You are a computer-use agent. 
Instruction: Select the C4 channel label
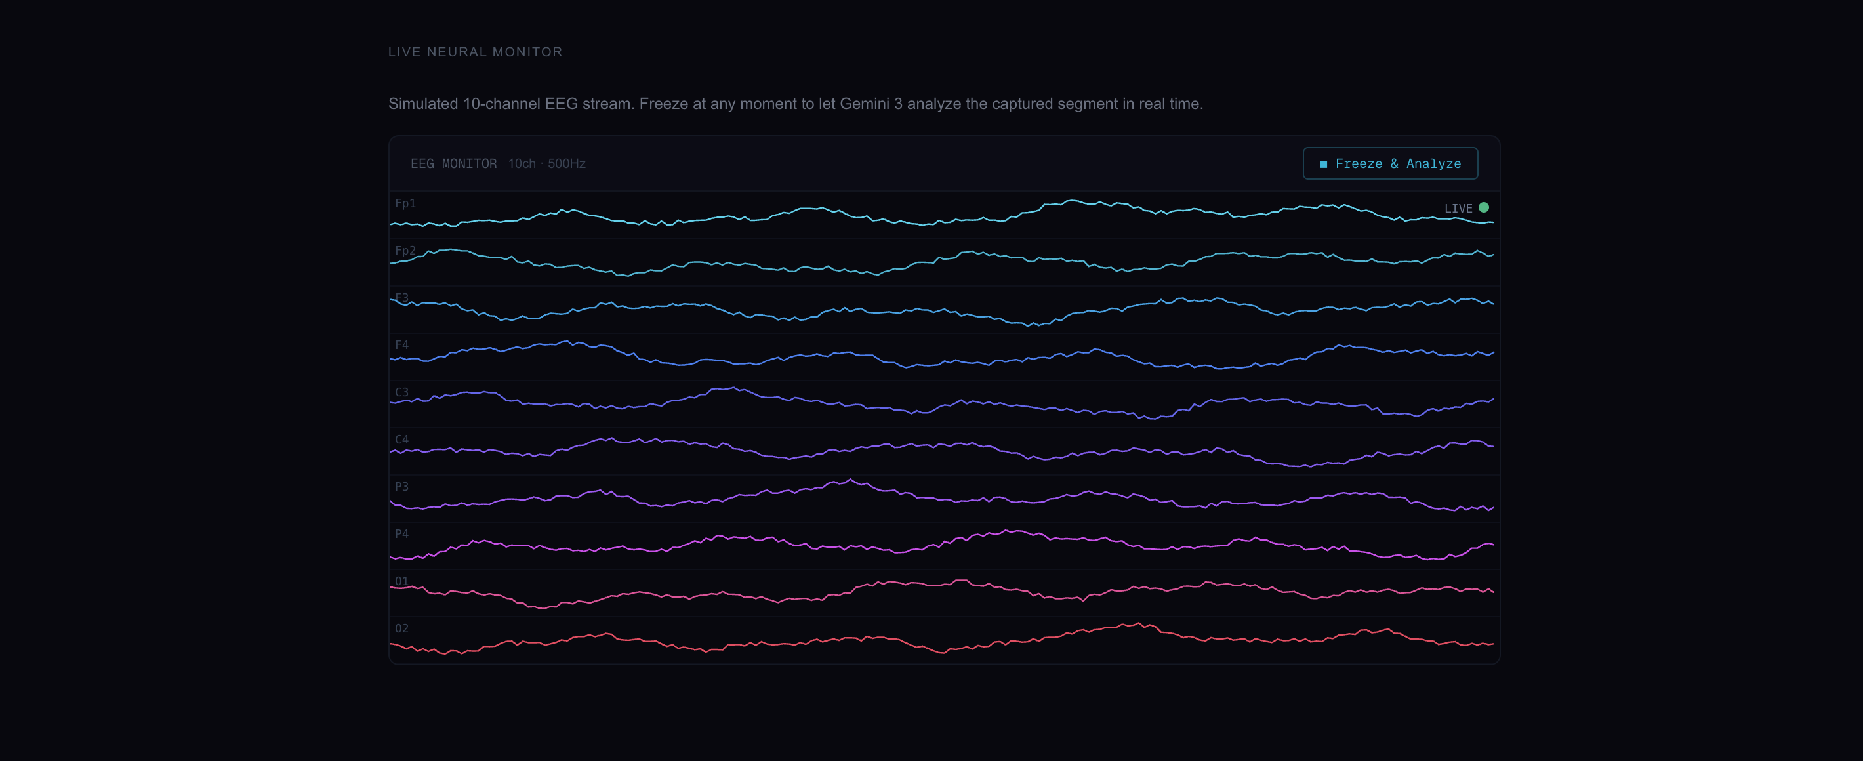click(401, 439)
